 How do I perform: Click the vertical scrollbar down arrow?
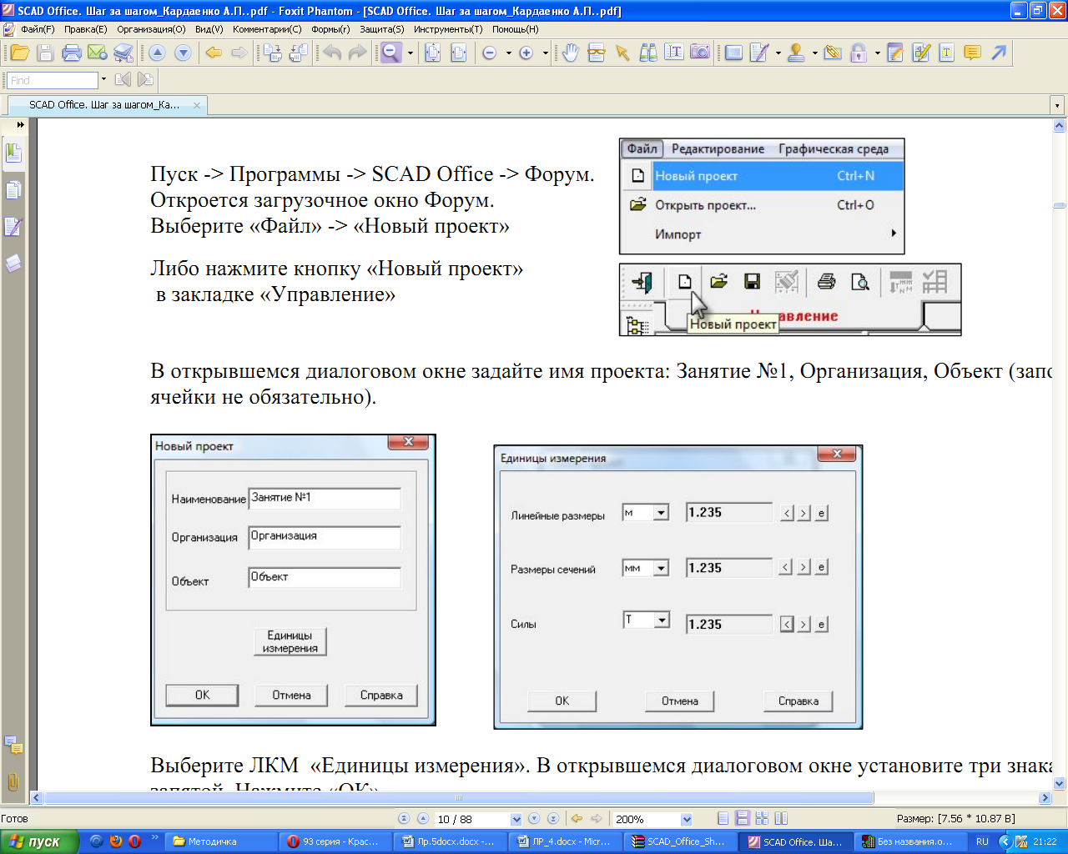click(1060, 783)
